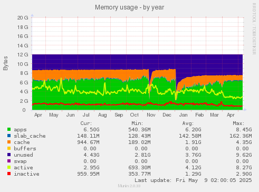Viewport: 259px width, 192px height.
Task: Click the '12 G' y-axis tick label
Action: tap(23, 54)
